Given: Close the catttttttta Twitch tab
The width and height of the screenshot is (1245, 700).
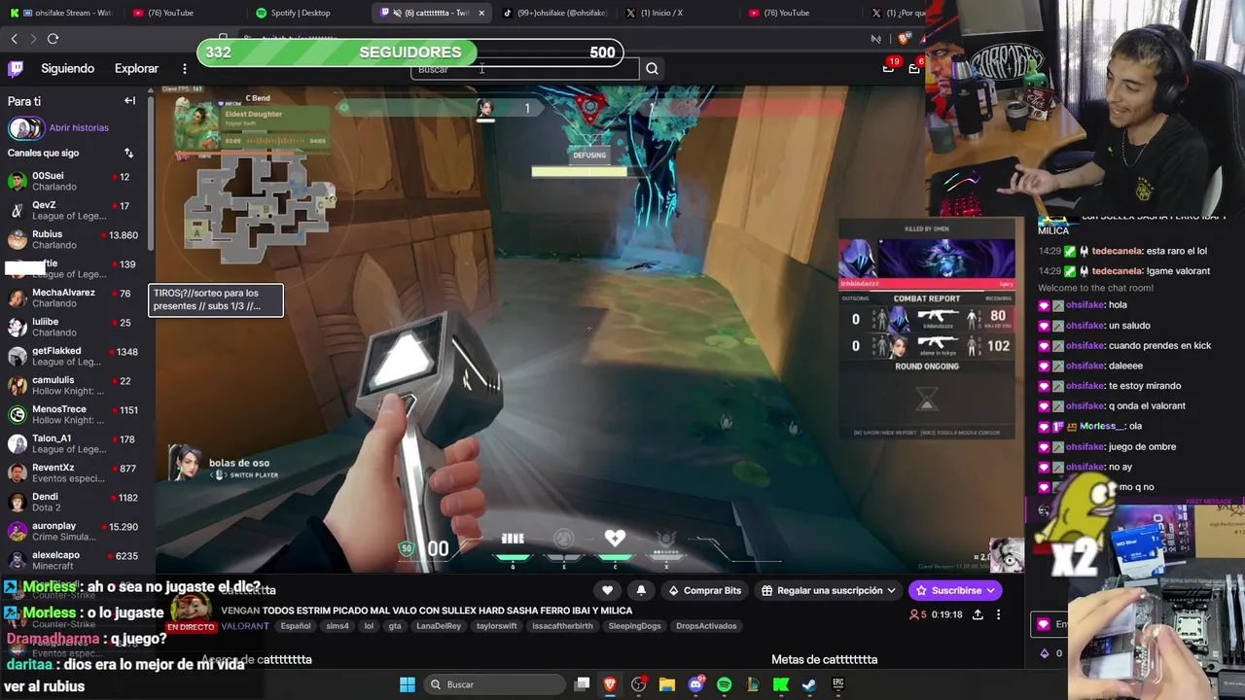Looking at the screenshot, I should click(x=480, y=13).
